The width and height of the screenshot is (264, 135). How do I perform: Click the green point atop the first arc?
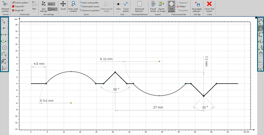pyautogui.click(x=71, y=72)
